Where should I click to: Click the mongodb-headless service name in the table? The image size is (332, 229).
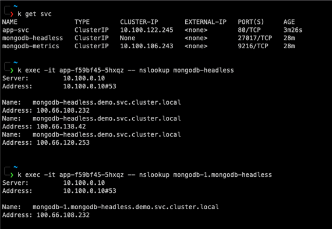[33, 38]
